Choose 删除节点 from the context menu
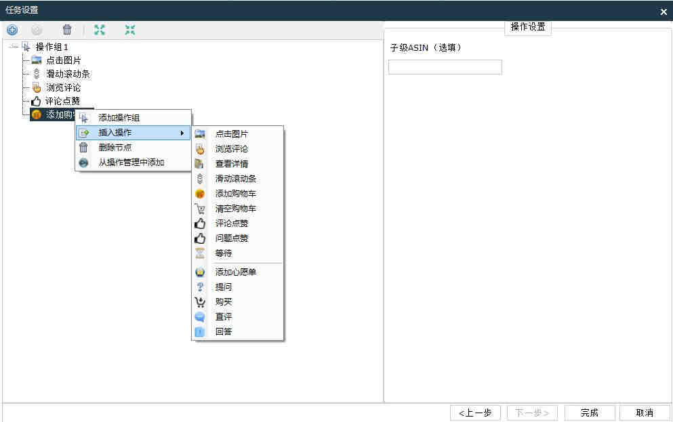The height and width of the screenshot is (422, 673). point(133,148)
